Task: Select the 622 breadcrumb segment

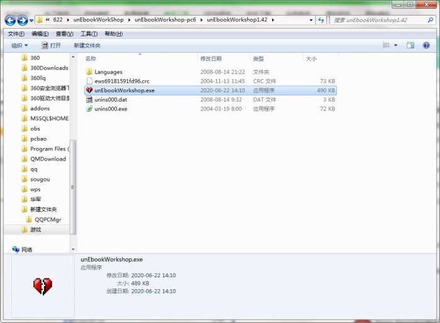Action: click(x=58, y=19)
